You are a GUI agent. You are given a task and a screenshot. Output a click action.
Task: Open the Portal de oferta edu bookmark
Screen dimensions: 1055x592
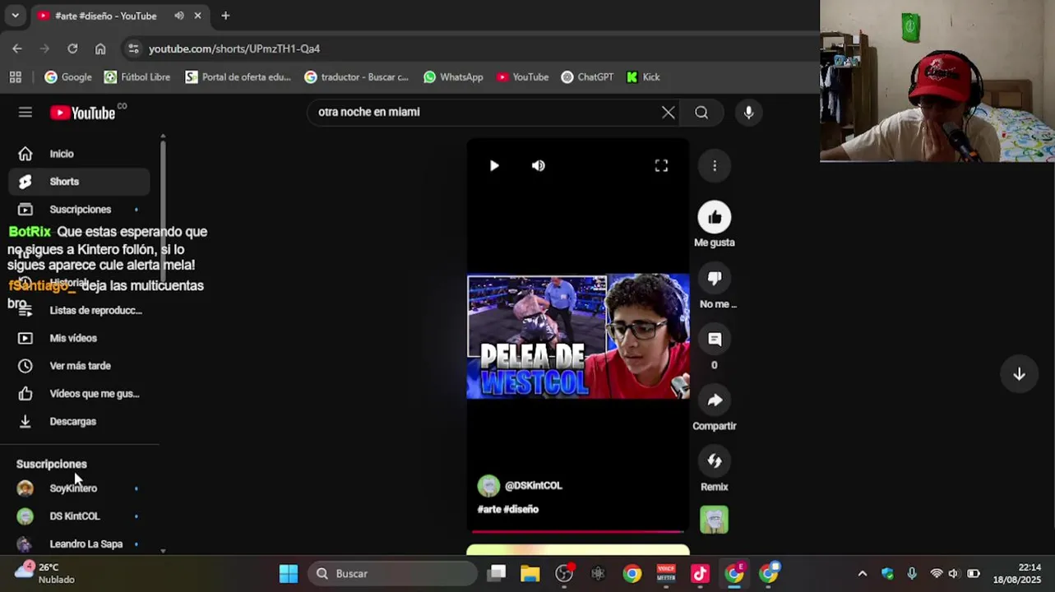coord(238,77)
